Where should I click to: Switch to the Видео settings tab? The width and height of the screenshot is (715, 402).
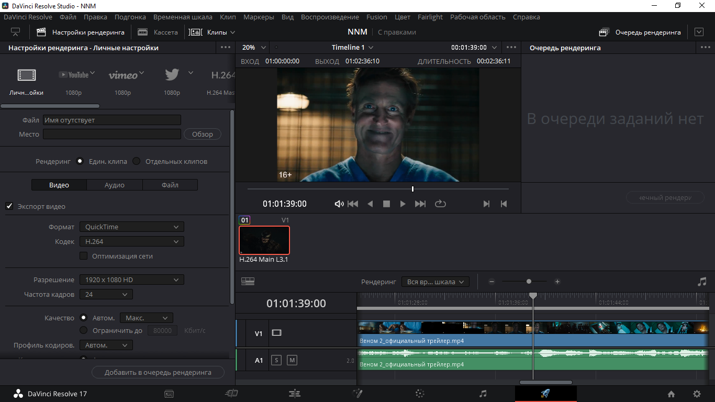click(59, 185)
